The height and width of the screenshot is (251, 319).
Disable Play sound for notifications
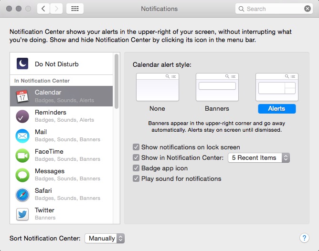pyautogui.click(x=136, y=178)
